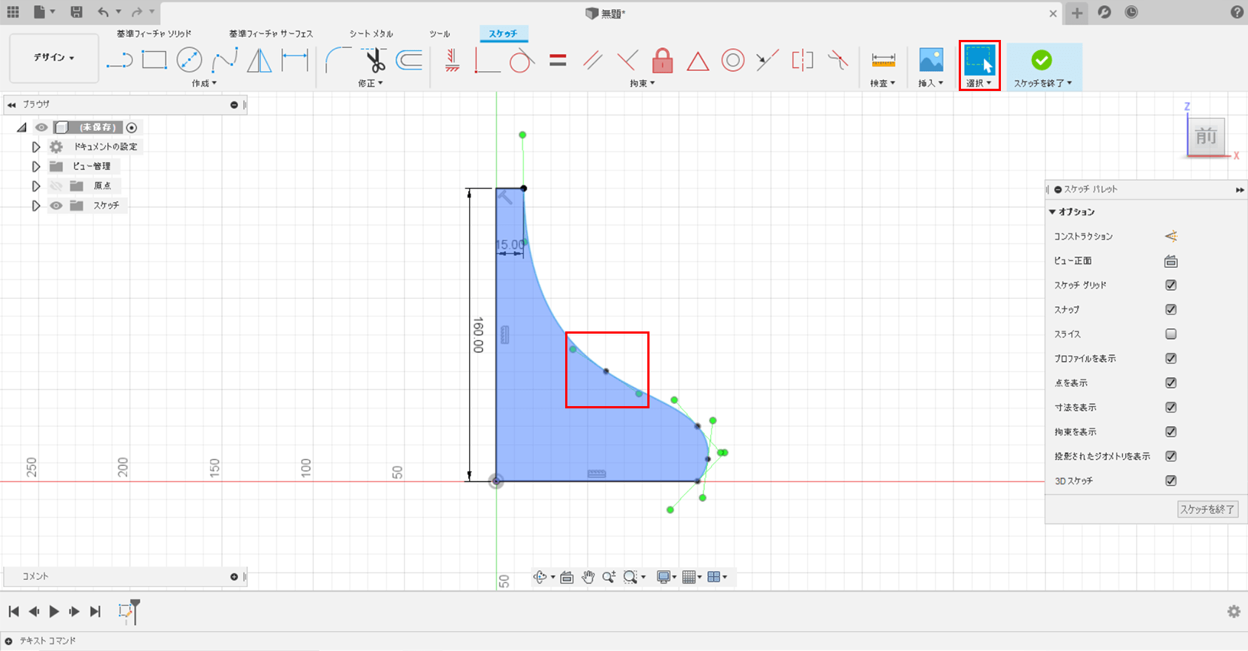Image resolution: width=1248 pixels, height=651 pixels.
Task: Open the 修正 dropdown menu
Action: (371, 84)
